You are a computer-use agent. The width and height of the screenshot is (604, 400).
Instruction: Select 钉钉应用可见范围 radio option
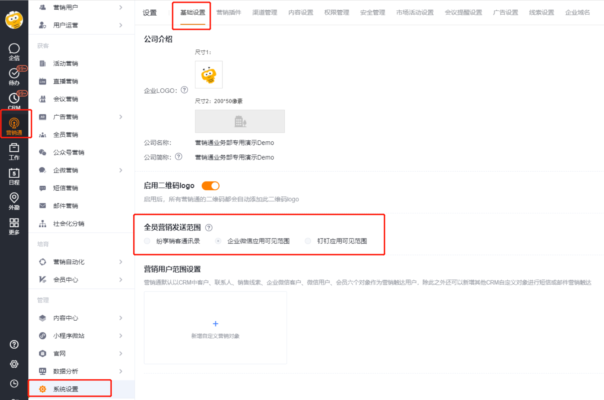tap(308, 241)
